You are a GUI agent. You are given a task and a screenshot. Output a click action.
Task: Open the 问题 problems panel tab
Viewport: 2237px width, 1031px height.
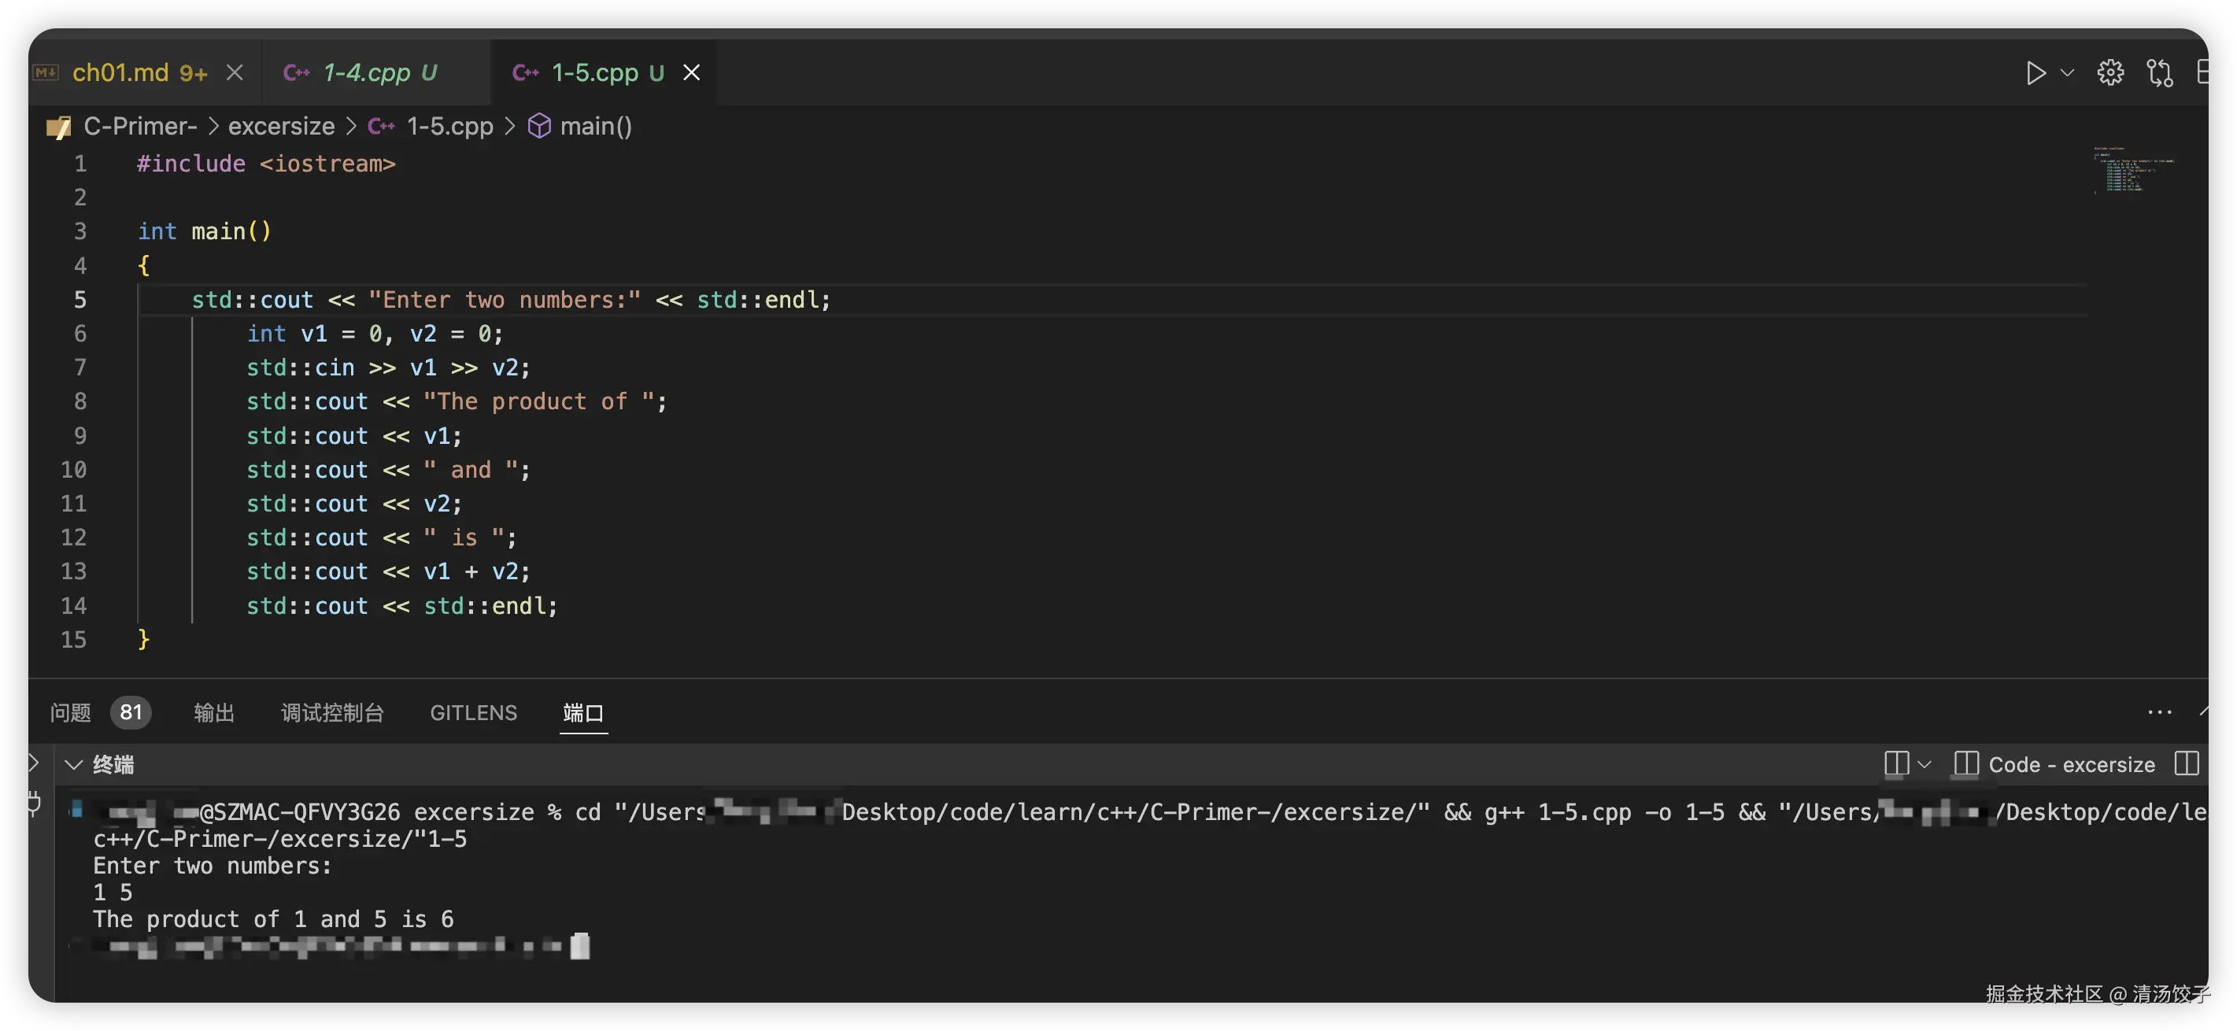[x=70, y=713]
